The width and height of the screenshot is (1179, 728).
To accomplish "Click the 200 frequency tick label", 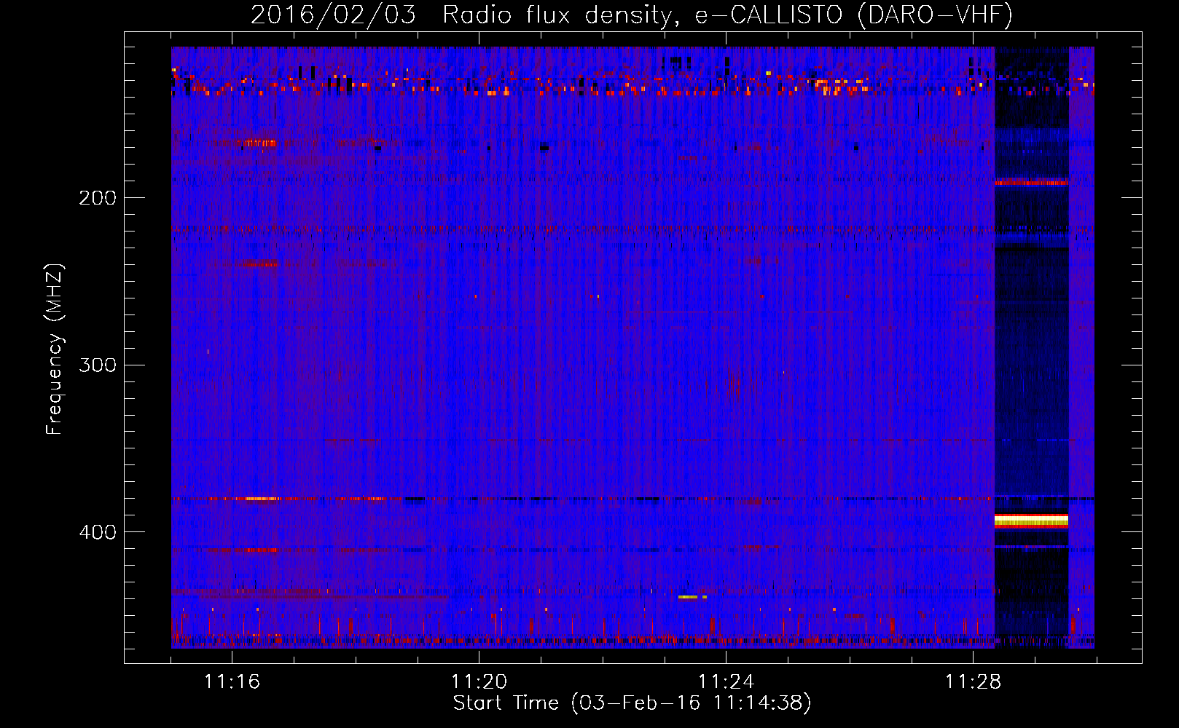I will point(98,198).
